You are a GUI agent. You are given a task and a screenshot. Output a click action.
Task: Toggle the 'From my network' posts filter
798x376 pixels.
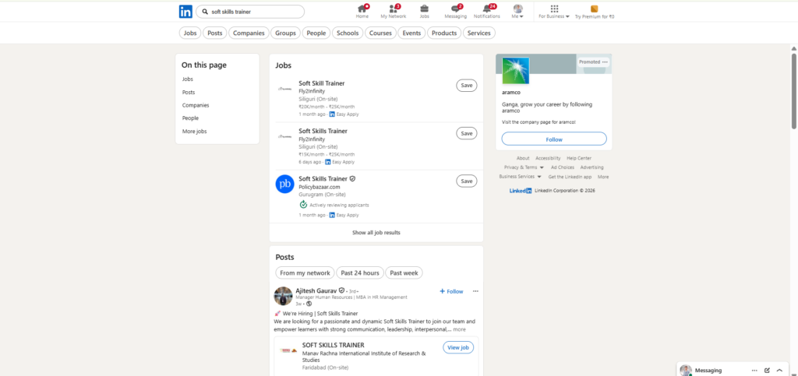305,272
